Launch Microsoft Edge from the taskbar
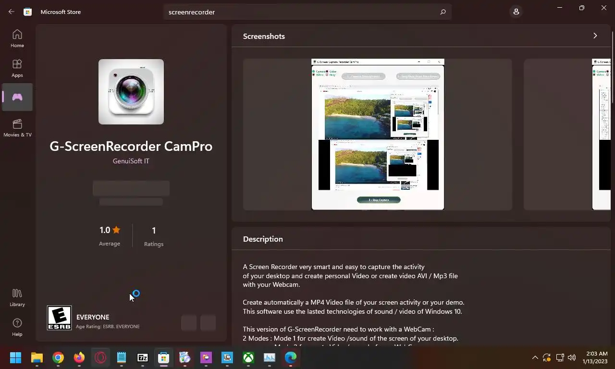The image size is (615, 369). click(x=291, y=357)
